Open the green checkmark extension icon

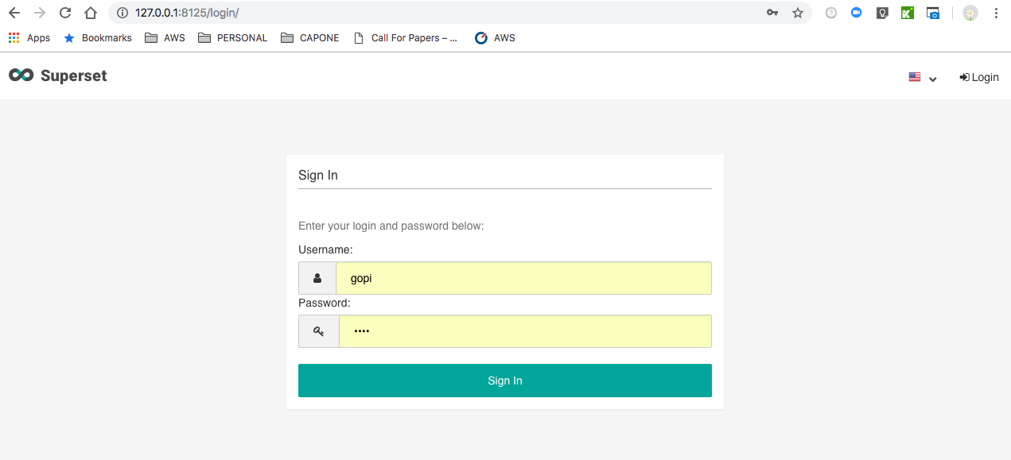tap(908, 13)
